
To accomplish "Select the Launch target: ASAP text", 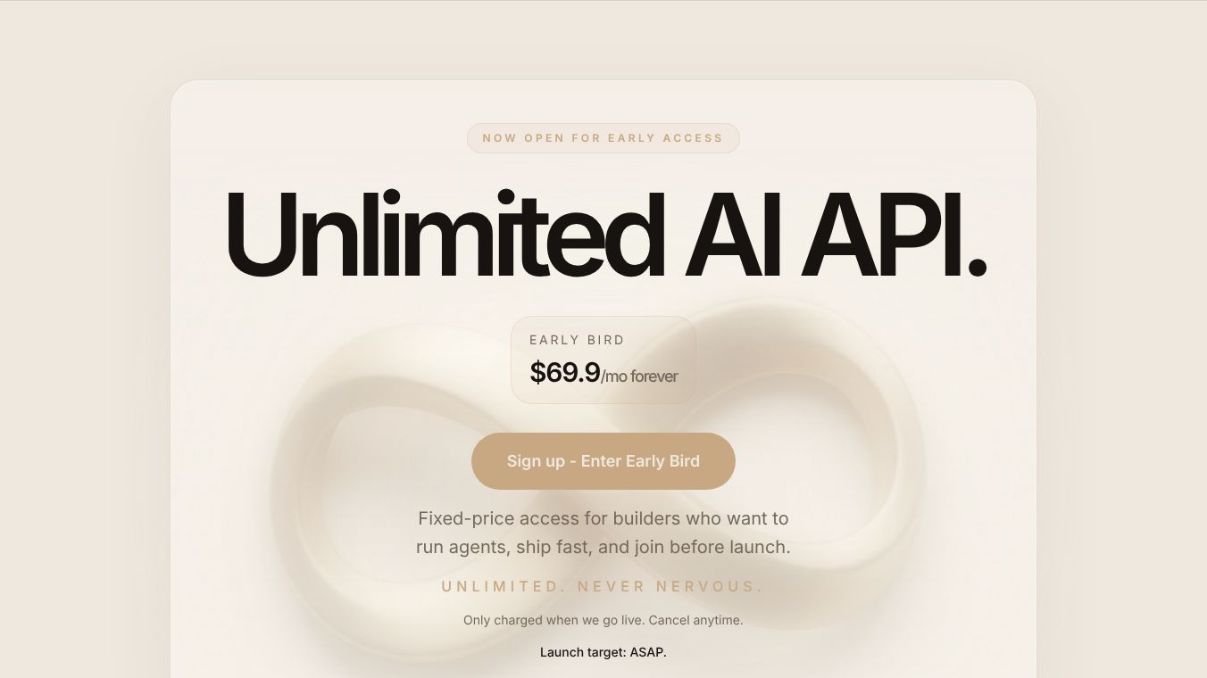I will (603, 652).
